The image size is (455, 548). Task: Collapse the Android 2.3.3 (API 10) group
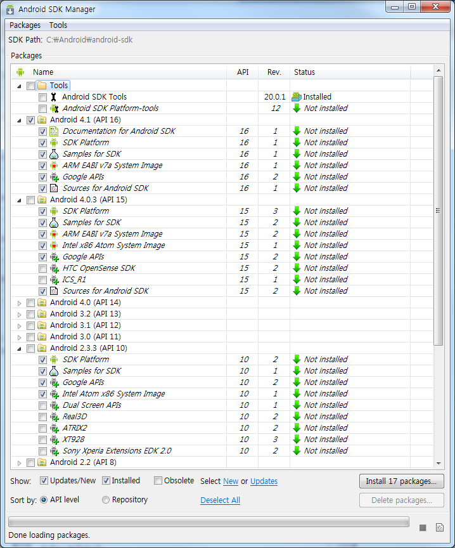(19, 348)
